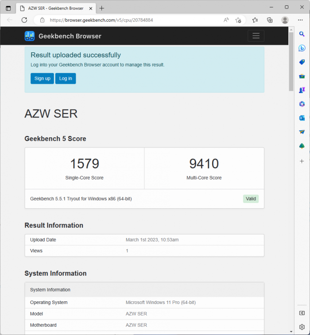Click the Back arrow in the browser

[10, 20]
